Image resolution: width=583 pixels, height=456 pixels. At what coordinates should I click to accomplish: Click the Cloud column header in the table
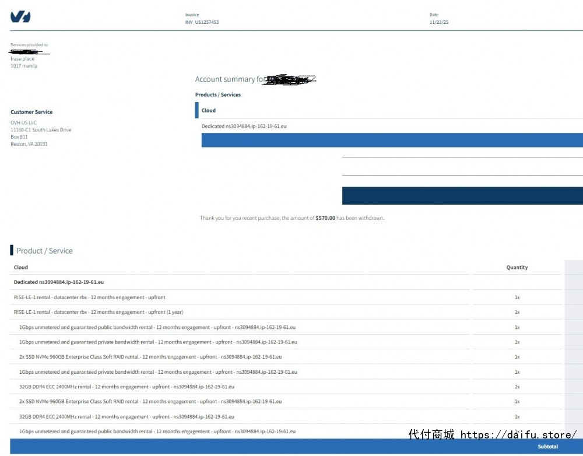(x=21, y=268)
